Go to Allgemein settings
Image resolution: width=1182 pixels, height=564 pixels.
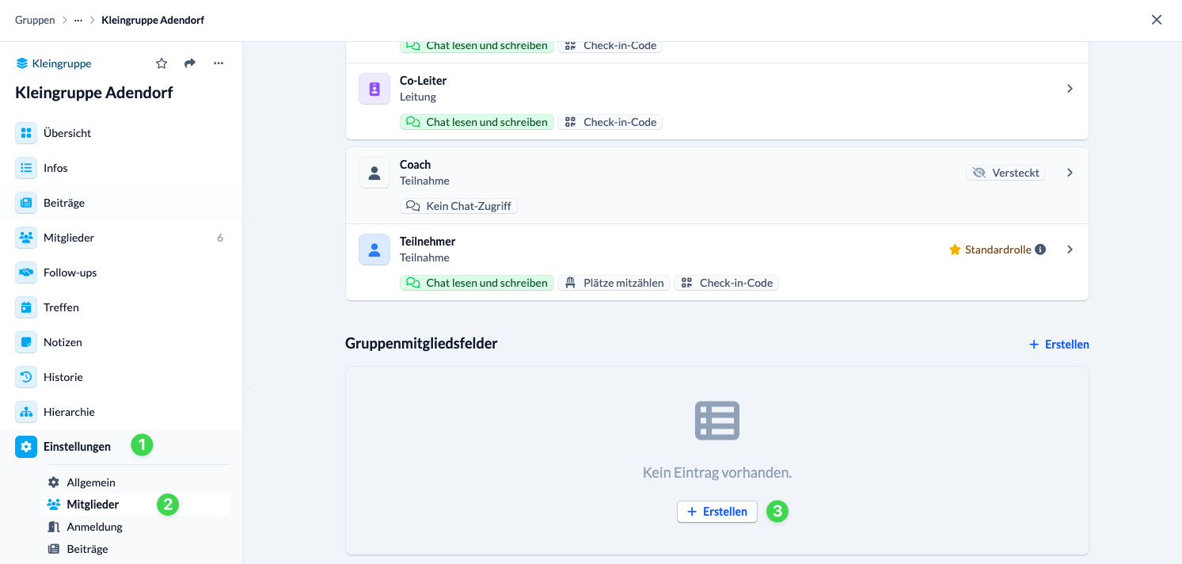[90, 482]
